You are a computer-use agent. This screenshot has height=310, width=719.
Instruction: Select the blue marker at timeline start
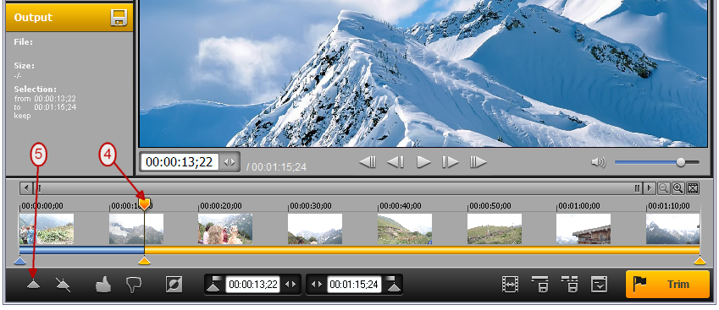[19, 261]
